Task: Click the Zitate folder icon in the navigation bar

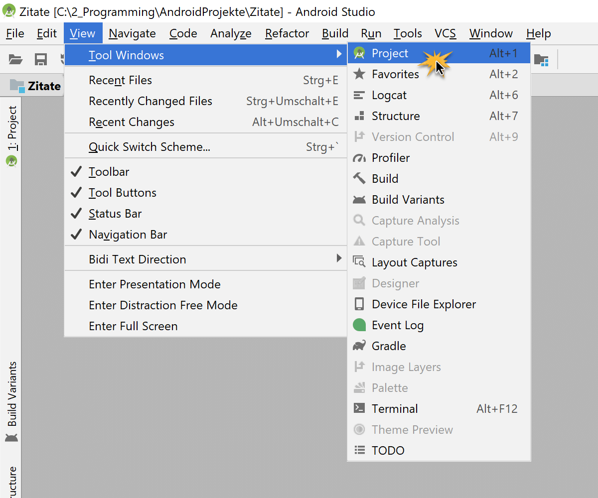Action: [17, 86]
